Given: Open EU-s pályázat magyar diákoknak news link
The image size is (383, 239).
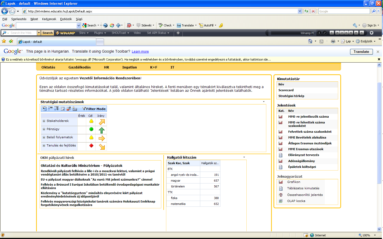Looking at the screenshot, I should pos(97,180).
